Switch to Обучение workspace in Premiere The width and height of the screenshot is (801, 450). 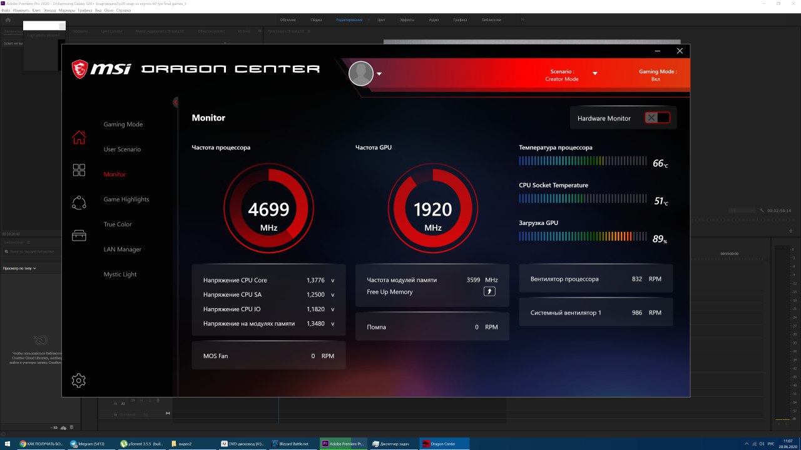(x=288, y=20)
